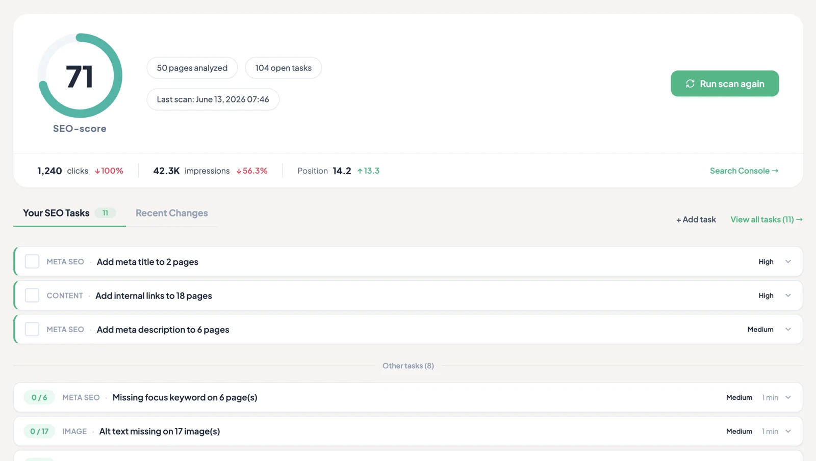The image size is (816, 461).
Task: Click the Other tasks (8) label
Action: [x=408, y=366]
